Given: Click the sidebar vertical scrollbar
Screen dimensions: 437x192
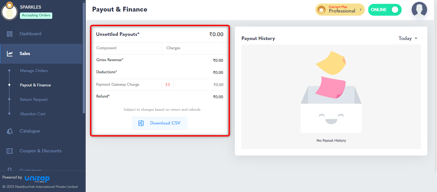Looking at the screenshot, I should pyautogui.click(x=84, y=64).
